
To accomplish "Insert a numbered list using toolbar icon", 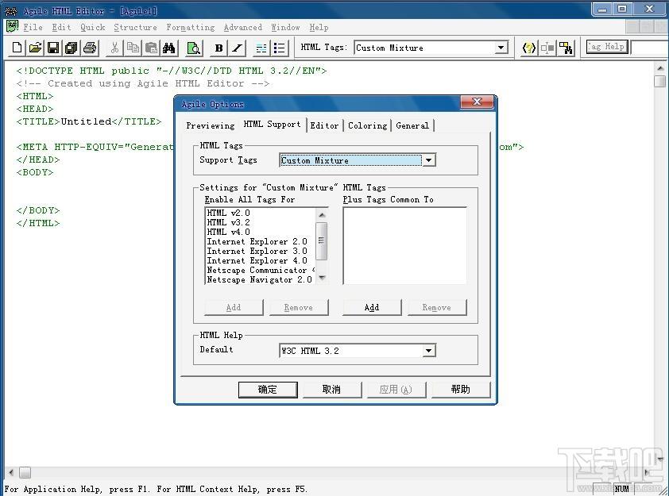I will point(261,48).
